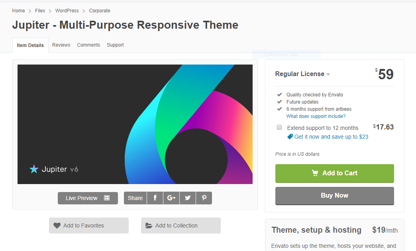This screenshot has height=251, width=416.
Task: Open the Reviews tab
Action: point(61,45)
